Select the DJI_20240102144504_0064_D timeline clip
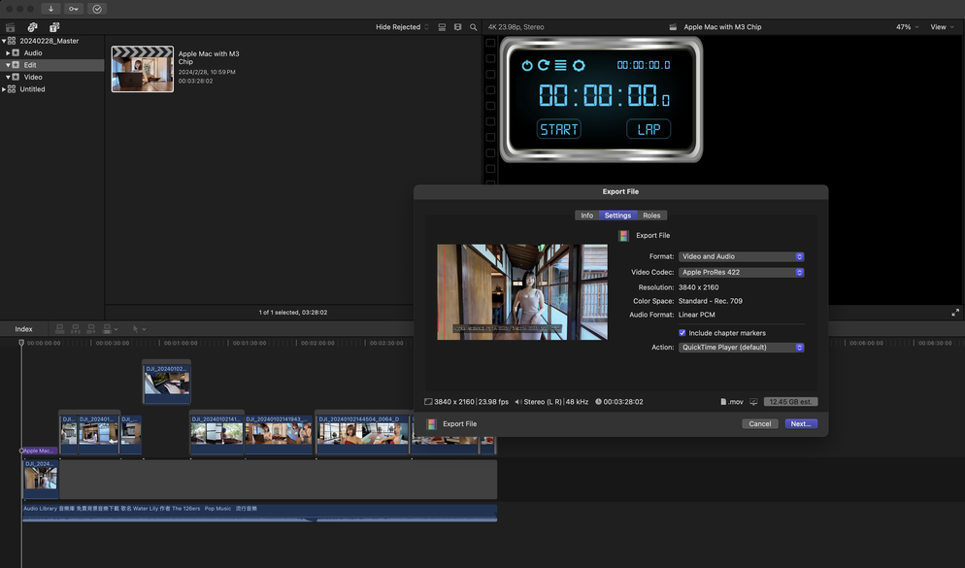This screenshot has width=965, height=568. 363,432
